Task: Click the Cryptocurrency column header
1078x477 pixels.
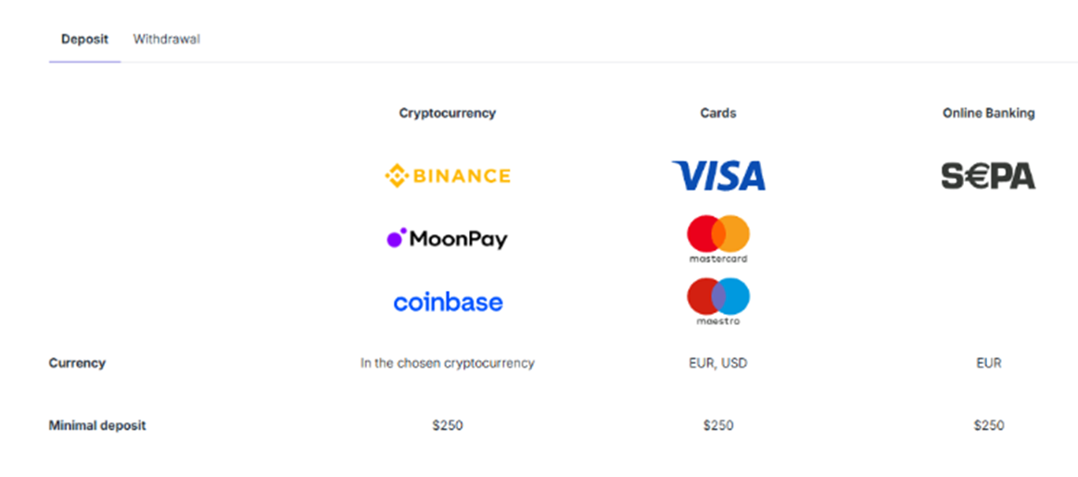Action: (x=448, y=113)
